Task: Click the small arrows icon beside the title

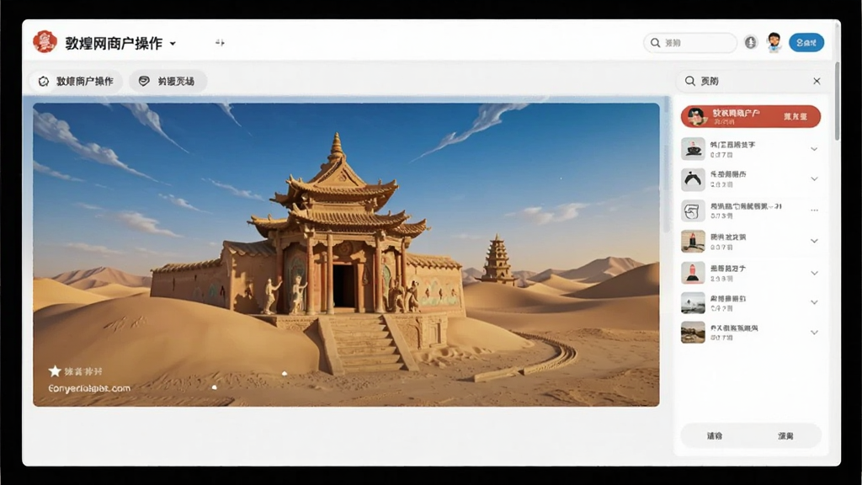Action: pos(220,42)
